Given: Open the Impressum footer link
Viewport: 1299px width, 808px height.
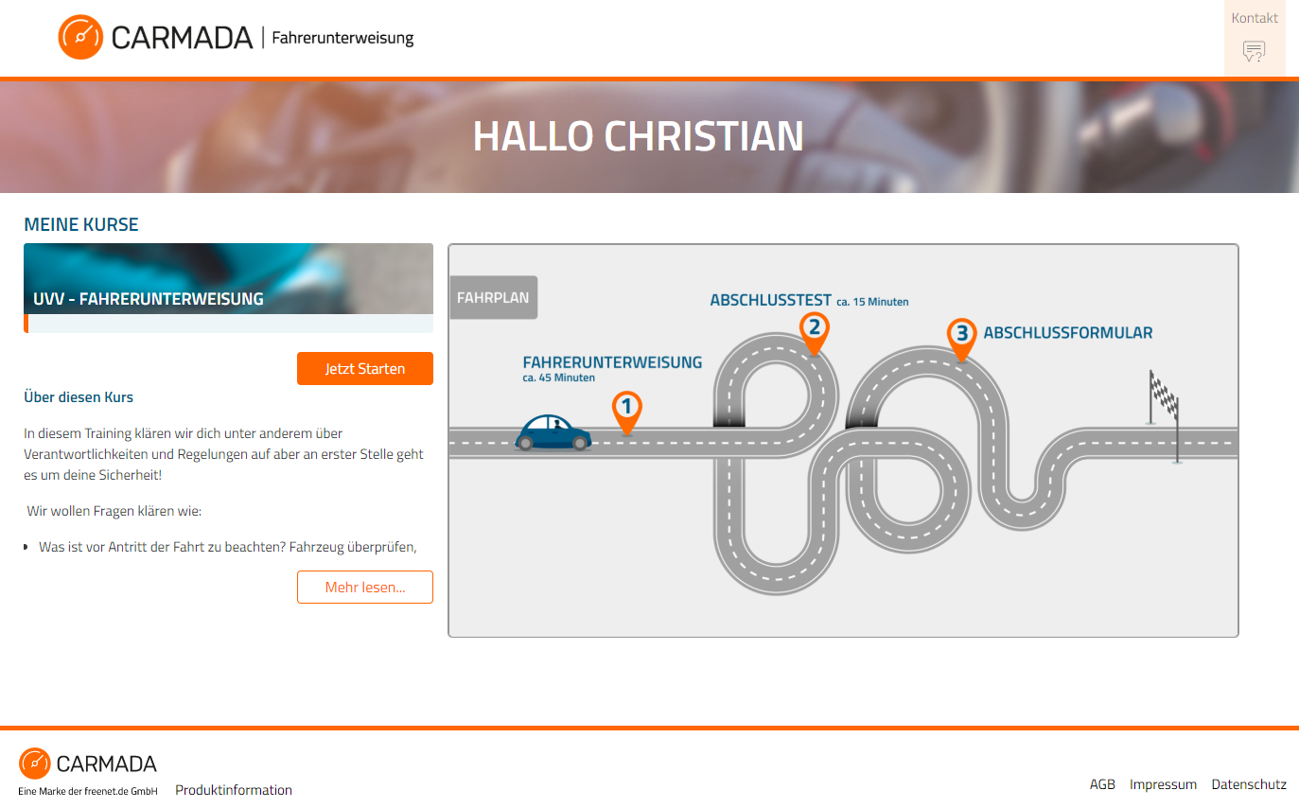Looking at the screenshot, I should pos(1163,784).
